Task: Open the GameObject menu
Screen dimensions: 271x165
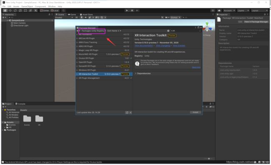Action: [27, 6]
